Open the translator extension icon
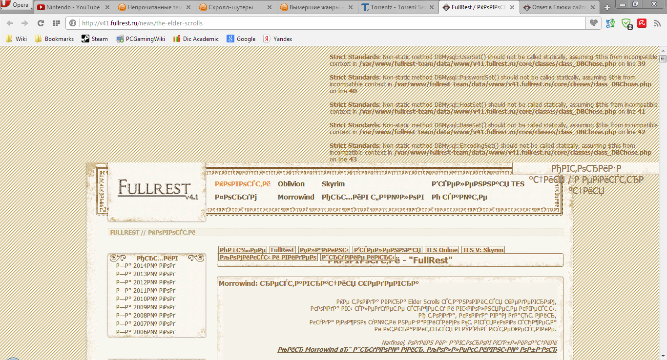The width and height of the screenshot is (667, 360). tap(610, 23)
